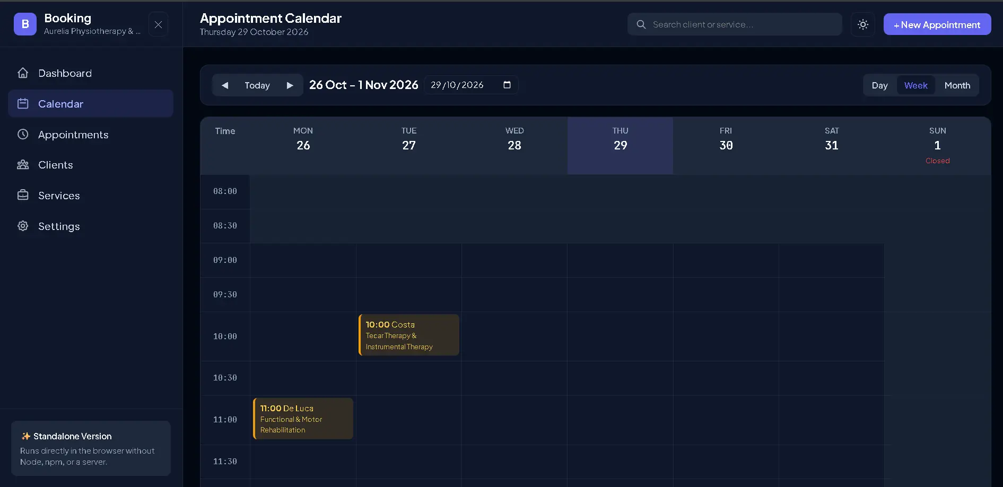Open the Appointments page

click(91, 135)
